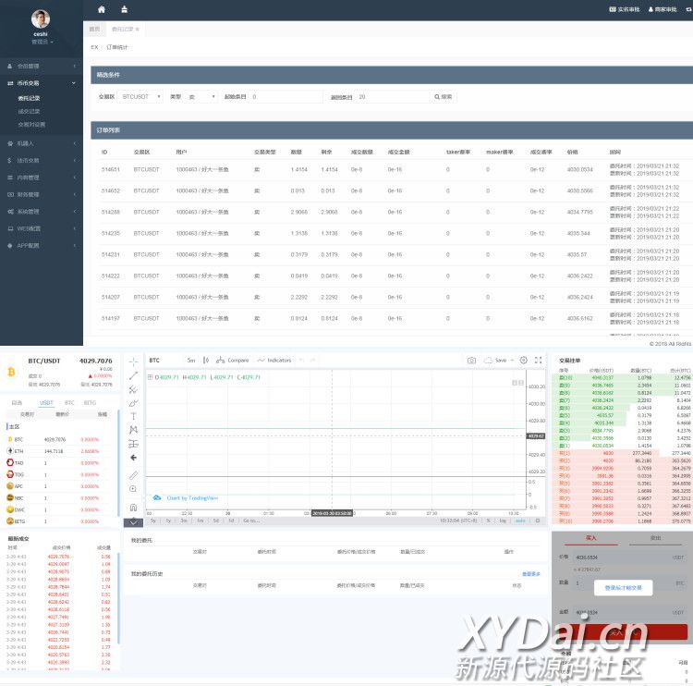Screen dimensions: 693x686
Task: Click the blue view more link
Action: click(531, 573)
